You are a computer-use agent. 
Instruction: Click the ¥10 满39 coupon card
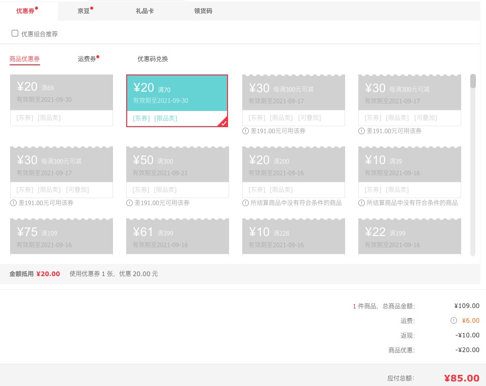[409, 172]
